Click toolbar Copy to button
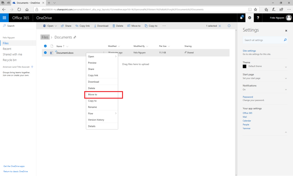The image size is (293, 176). click(x=151, y=26)
